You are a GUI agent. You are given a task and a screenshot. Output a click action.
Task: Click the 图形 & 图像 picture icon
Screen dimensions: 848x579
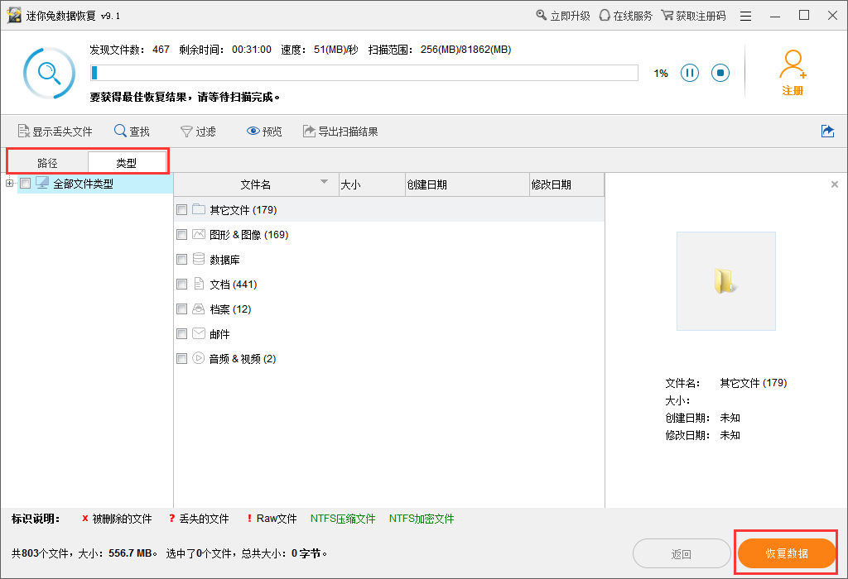pos(199,234)
